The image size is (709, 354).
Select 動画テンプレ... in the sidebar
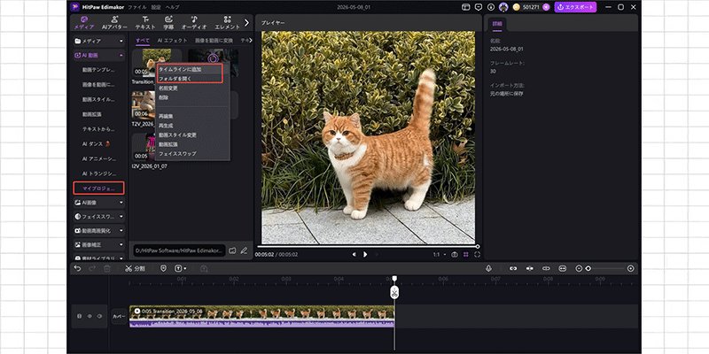pyautogui.click(x=98, y=71)
